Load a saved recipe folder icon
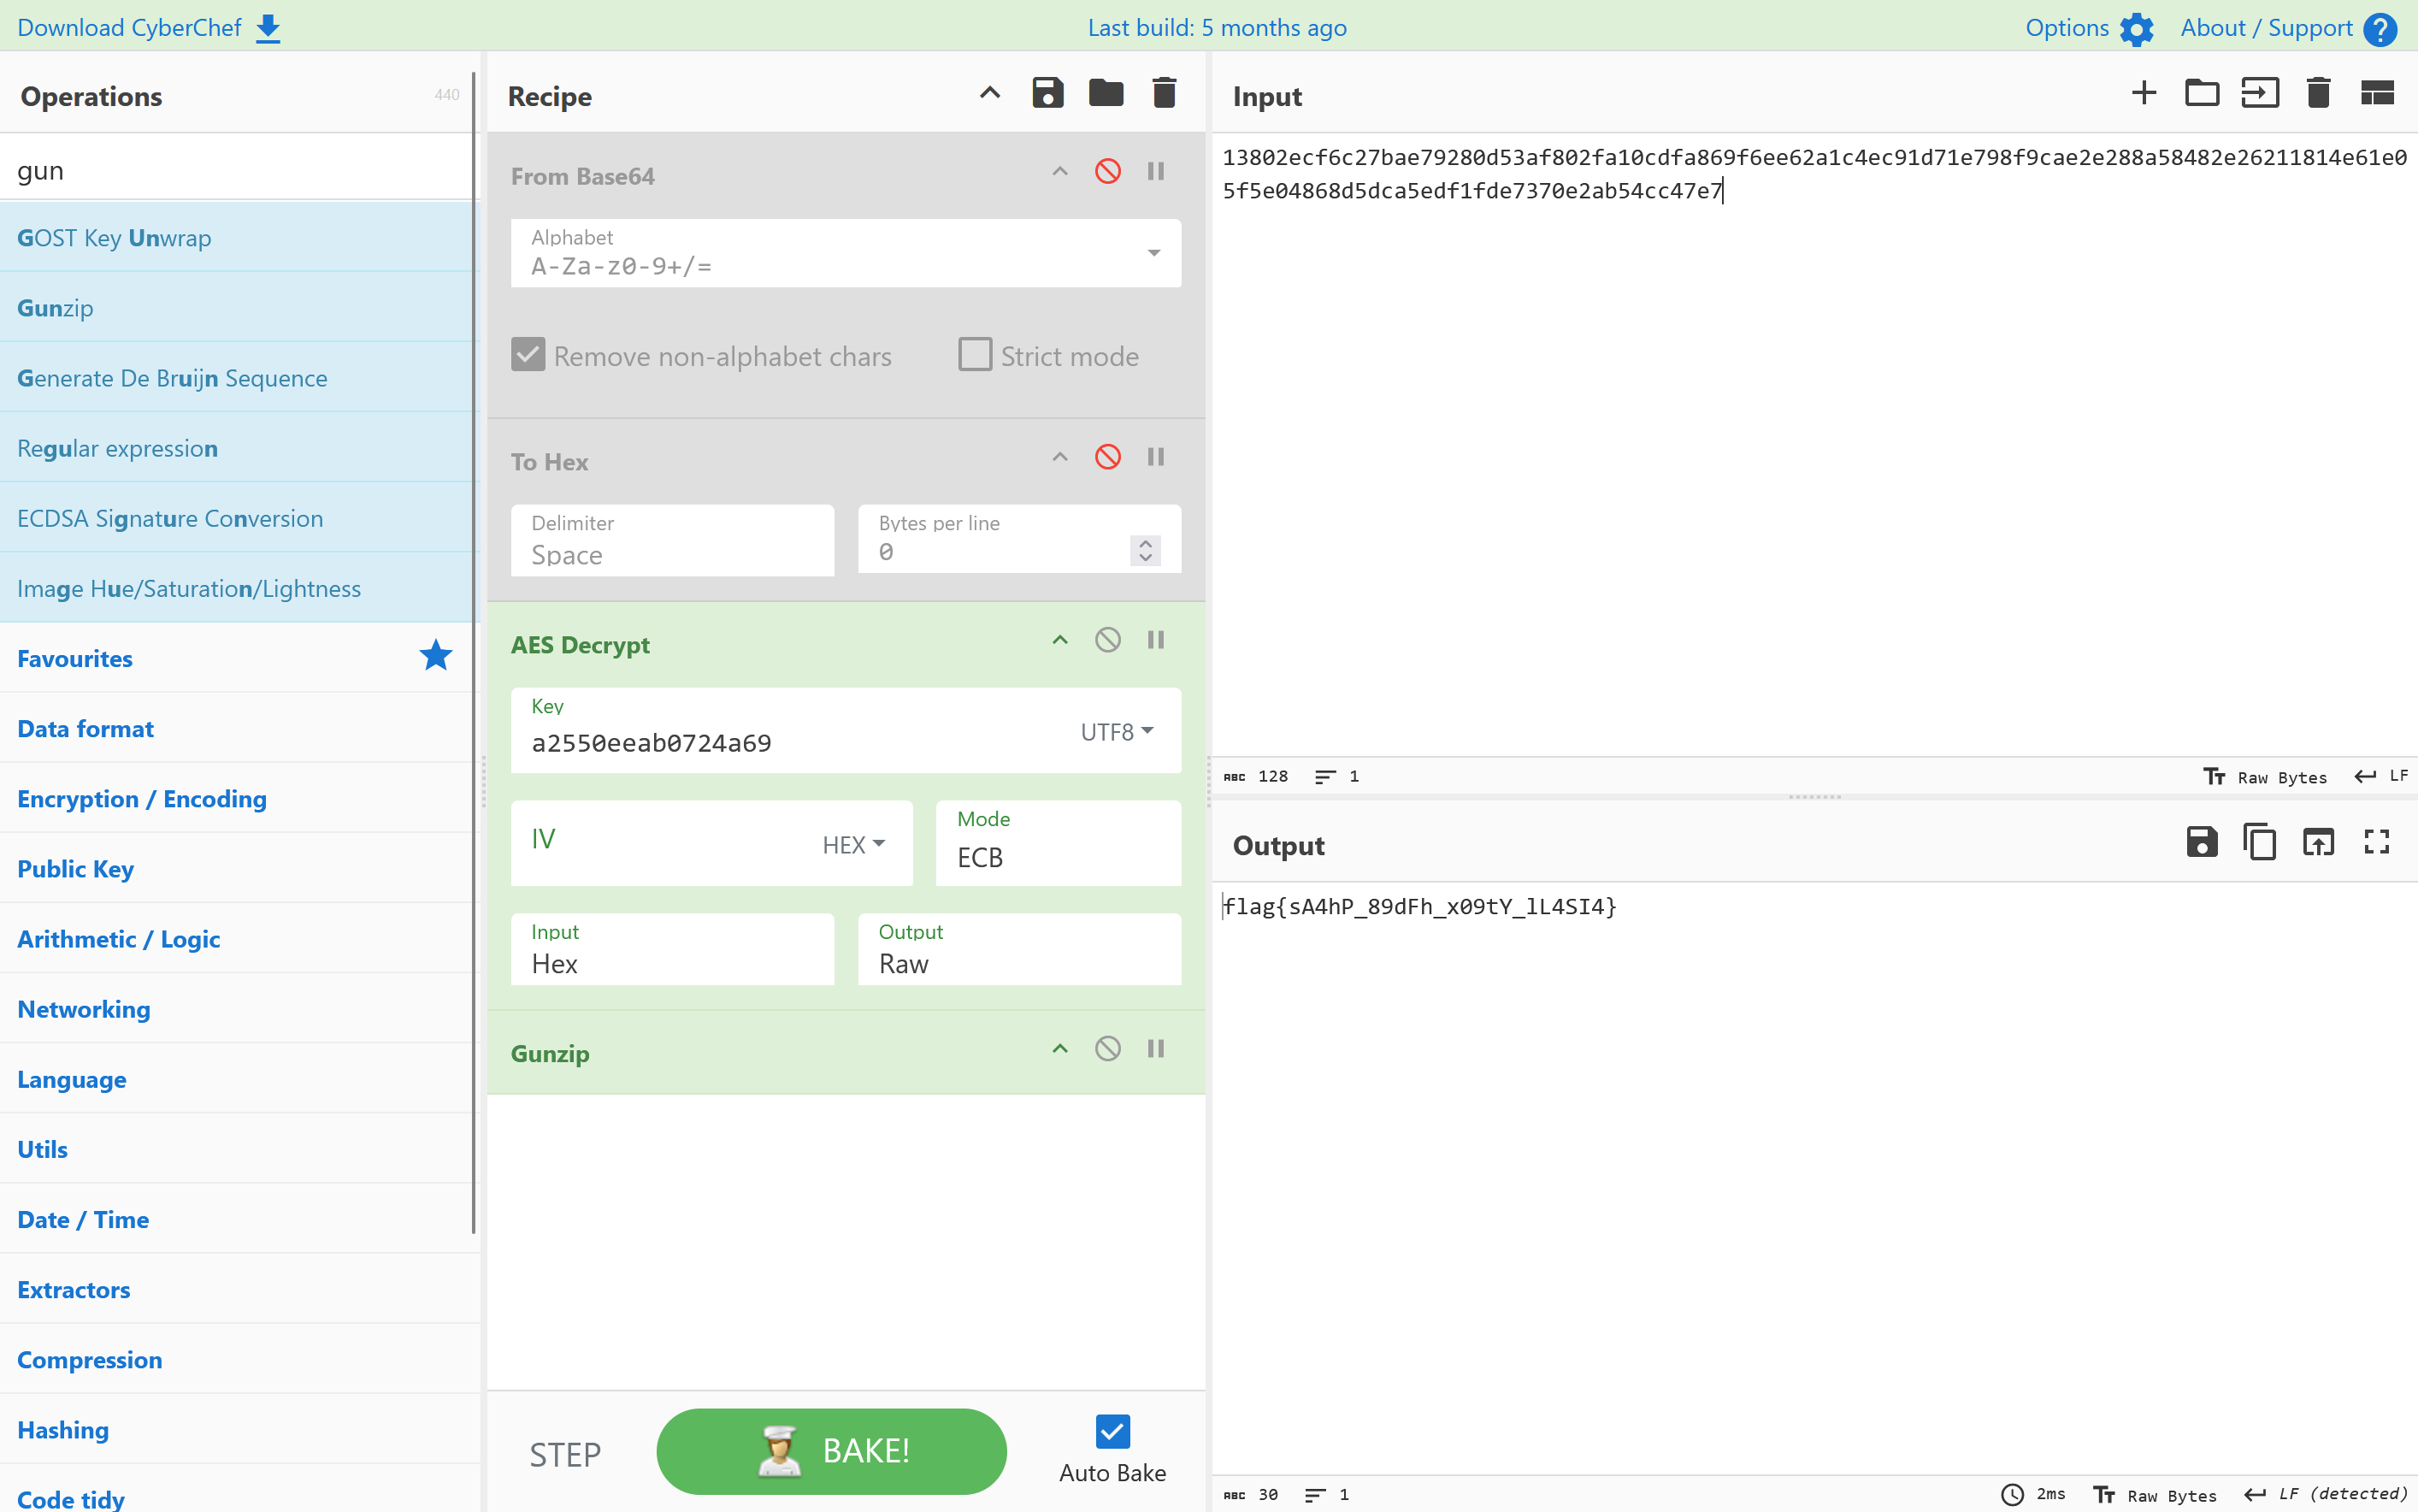The image size is (2418, 1512). (x=1106, y=94)
